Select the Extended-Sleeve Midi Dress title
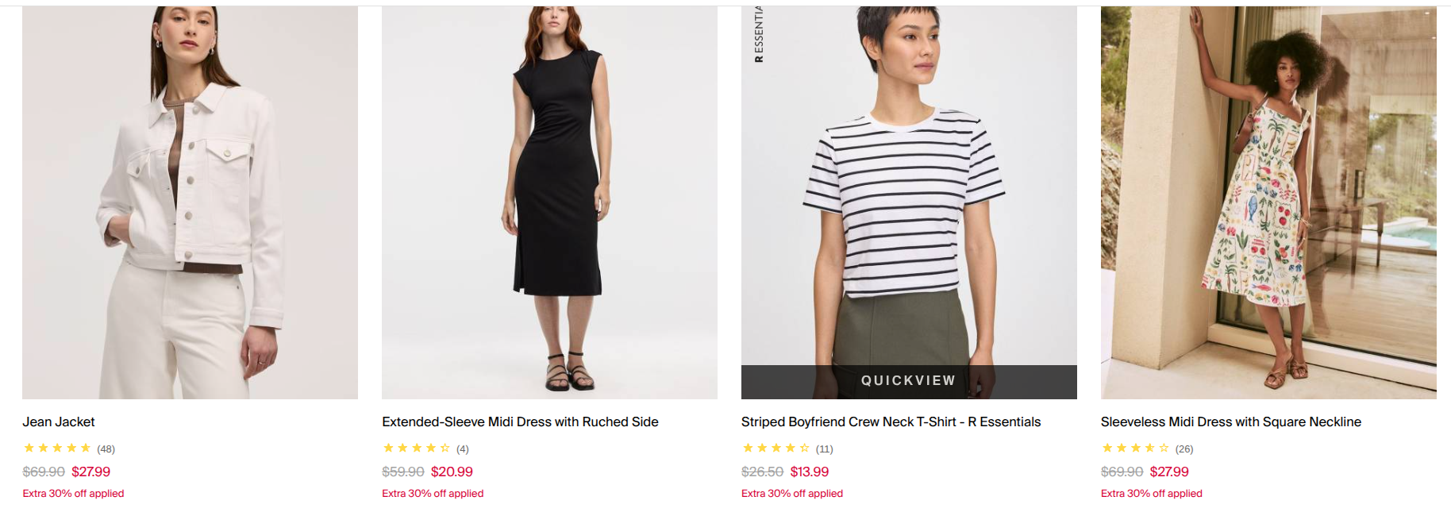 click(x=520, y=422)
